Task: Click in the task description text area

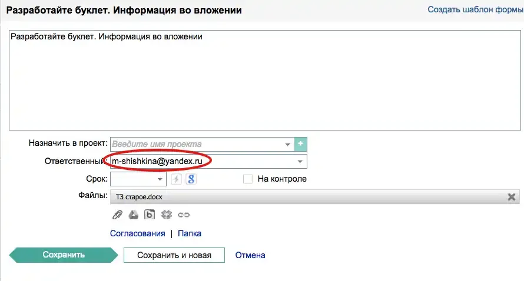Action: point(265,80)
